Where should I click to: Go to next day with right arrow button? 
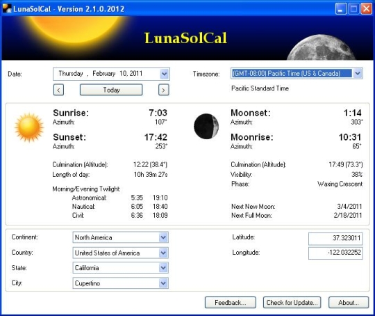(164, 90)
